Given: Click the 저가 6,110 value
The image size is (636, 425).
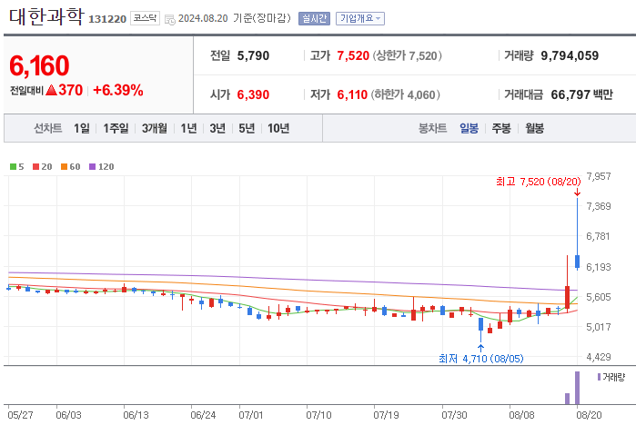Looking at the screenshot, I should 352,94.
